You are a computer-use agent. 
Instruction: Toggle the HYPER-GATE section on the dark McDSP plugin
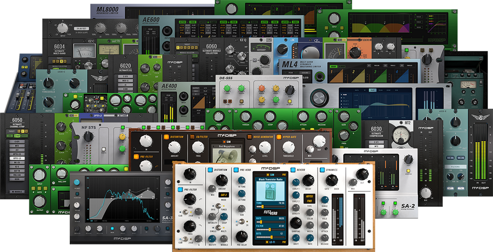click(x=279, y=137)
